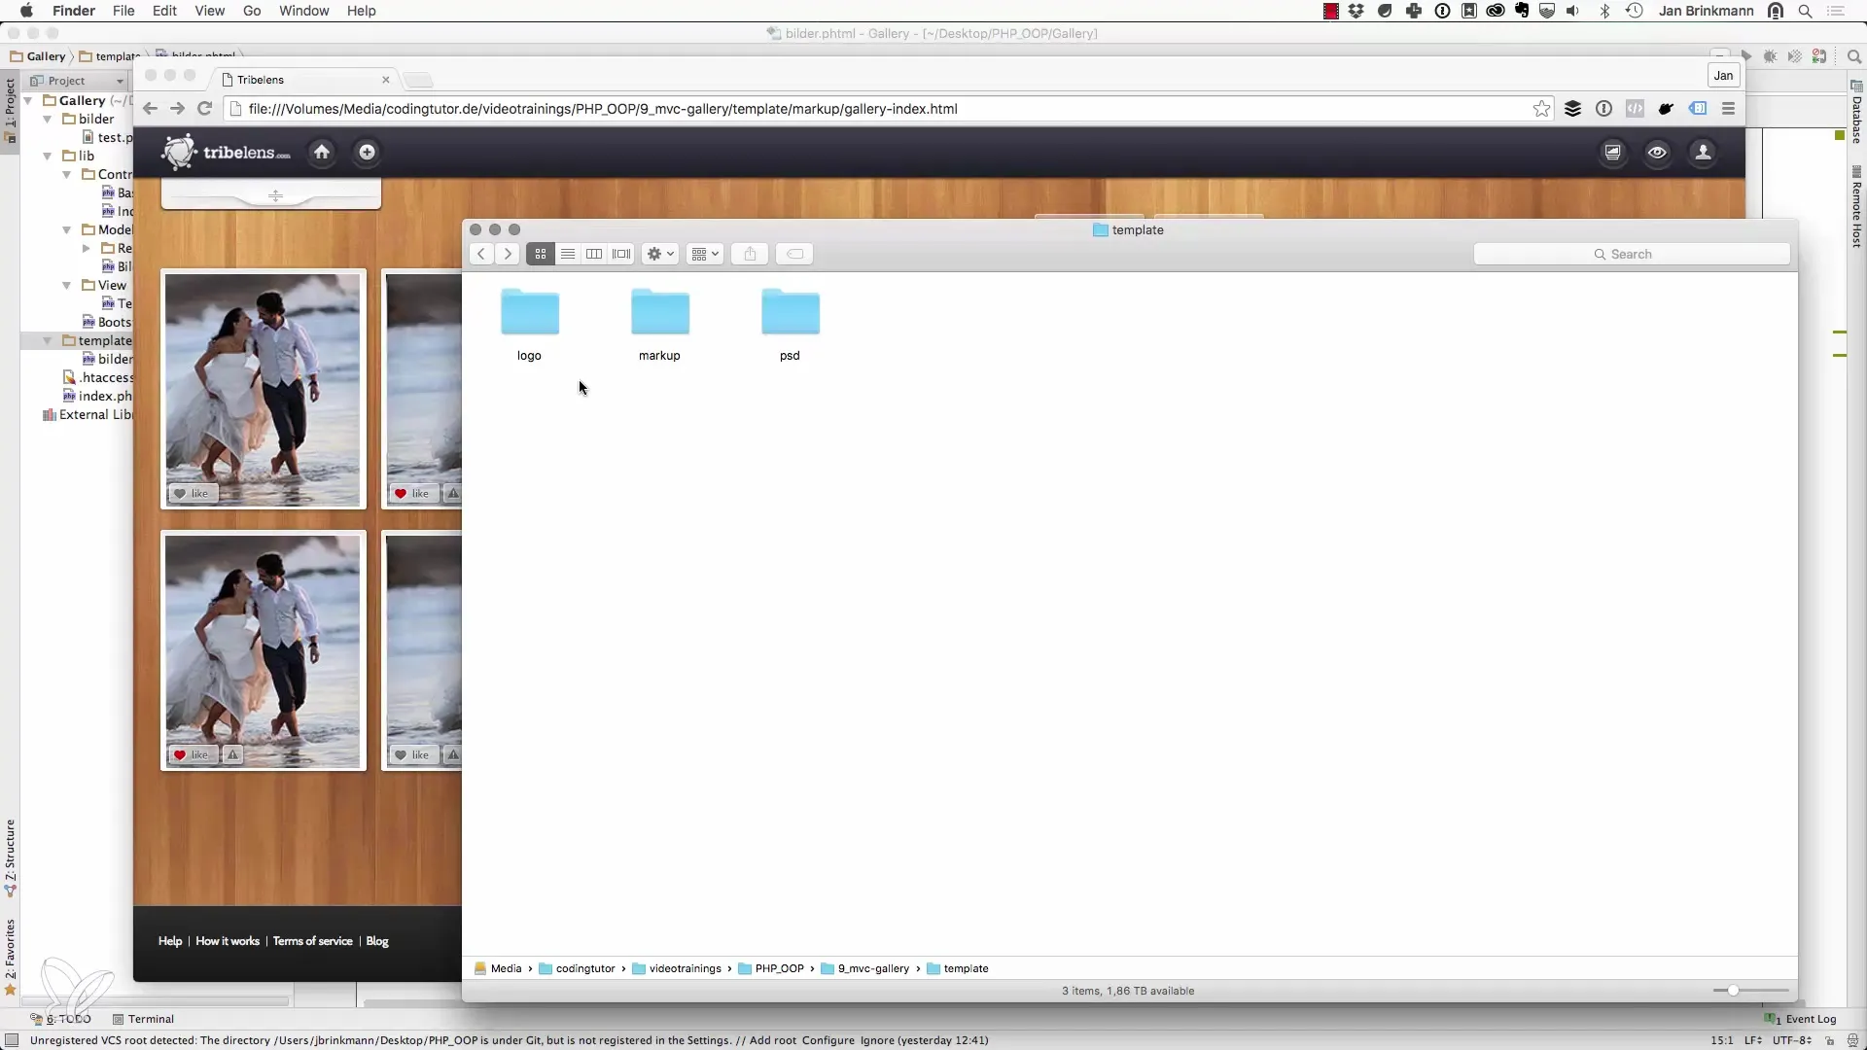Adjust the Finder icon size slider

[1733, 990]
